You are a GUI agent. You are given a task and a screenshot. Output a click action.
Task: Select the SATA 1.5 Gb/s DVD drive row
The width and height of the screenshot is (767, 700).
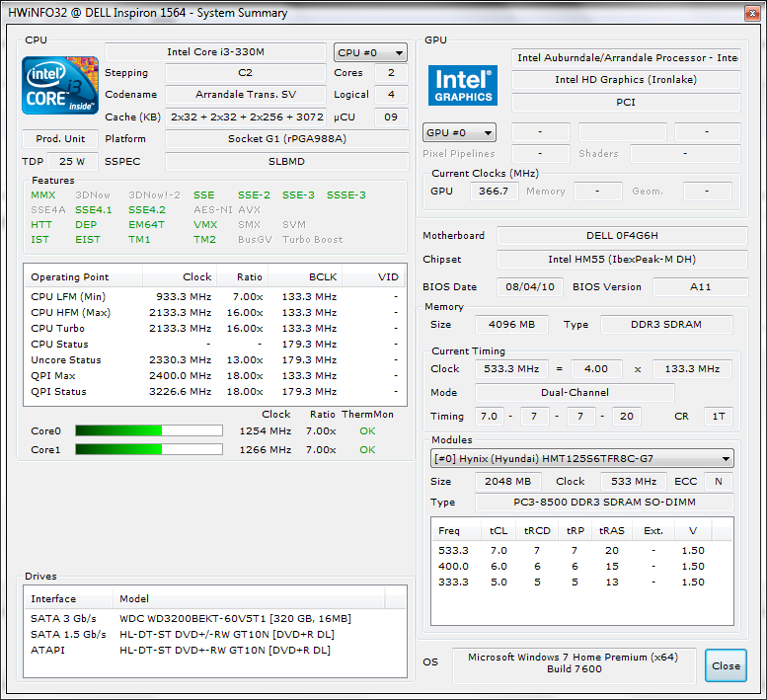pyautogui.click(x=215, y=635)
